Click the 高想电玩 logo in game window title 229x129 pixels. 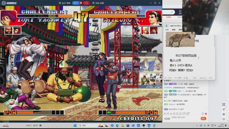point(9,3)
